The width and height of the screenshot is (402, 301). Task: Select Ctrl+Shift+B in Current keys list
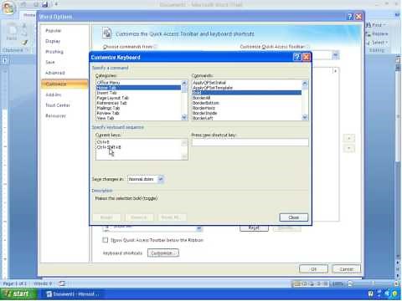138,147
